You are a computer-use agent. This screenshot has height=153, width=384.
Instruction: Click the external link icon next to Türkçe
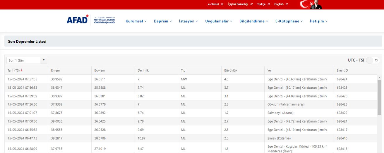click(x=269, y=4)
